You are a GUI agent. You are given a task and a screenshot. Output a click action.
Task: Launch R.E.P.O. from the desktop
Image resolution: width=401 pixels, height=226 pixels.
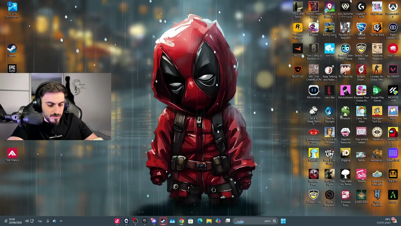coord(393,176)
